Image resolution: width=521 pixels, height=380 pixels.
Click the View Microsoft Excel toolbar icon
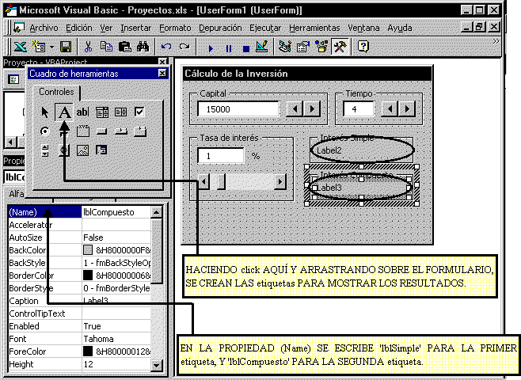click(x=21, y=47)
